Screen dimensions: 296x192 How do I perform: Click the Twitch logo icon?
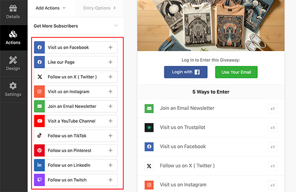40,180
